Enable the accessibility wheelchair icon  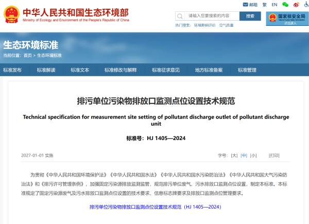tap(306, 5)
